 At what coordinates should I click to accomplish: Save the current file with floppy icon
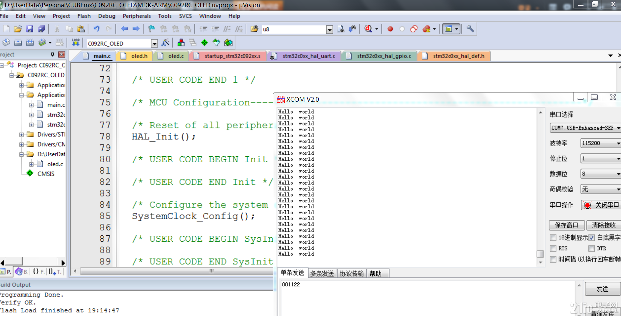(x=30, y=29)
